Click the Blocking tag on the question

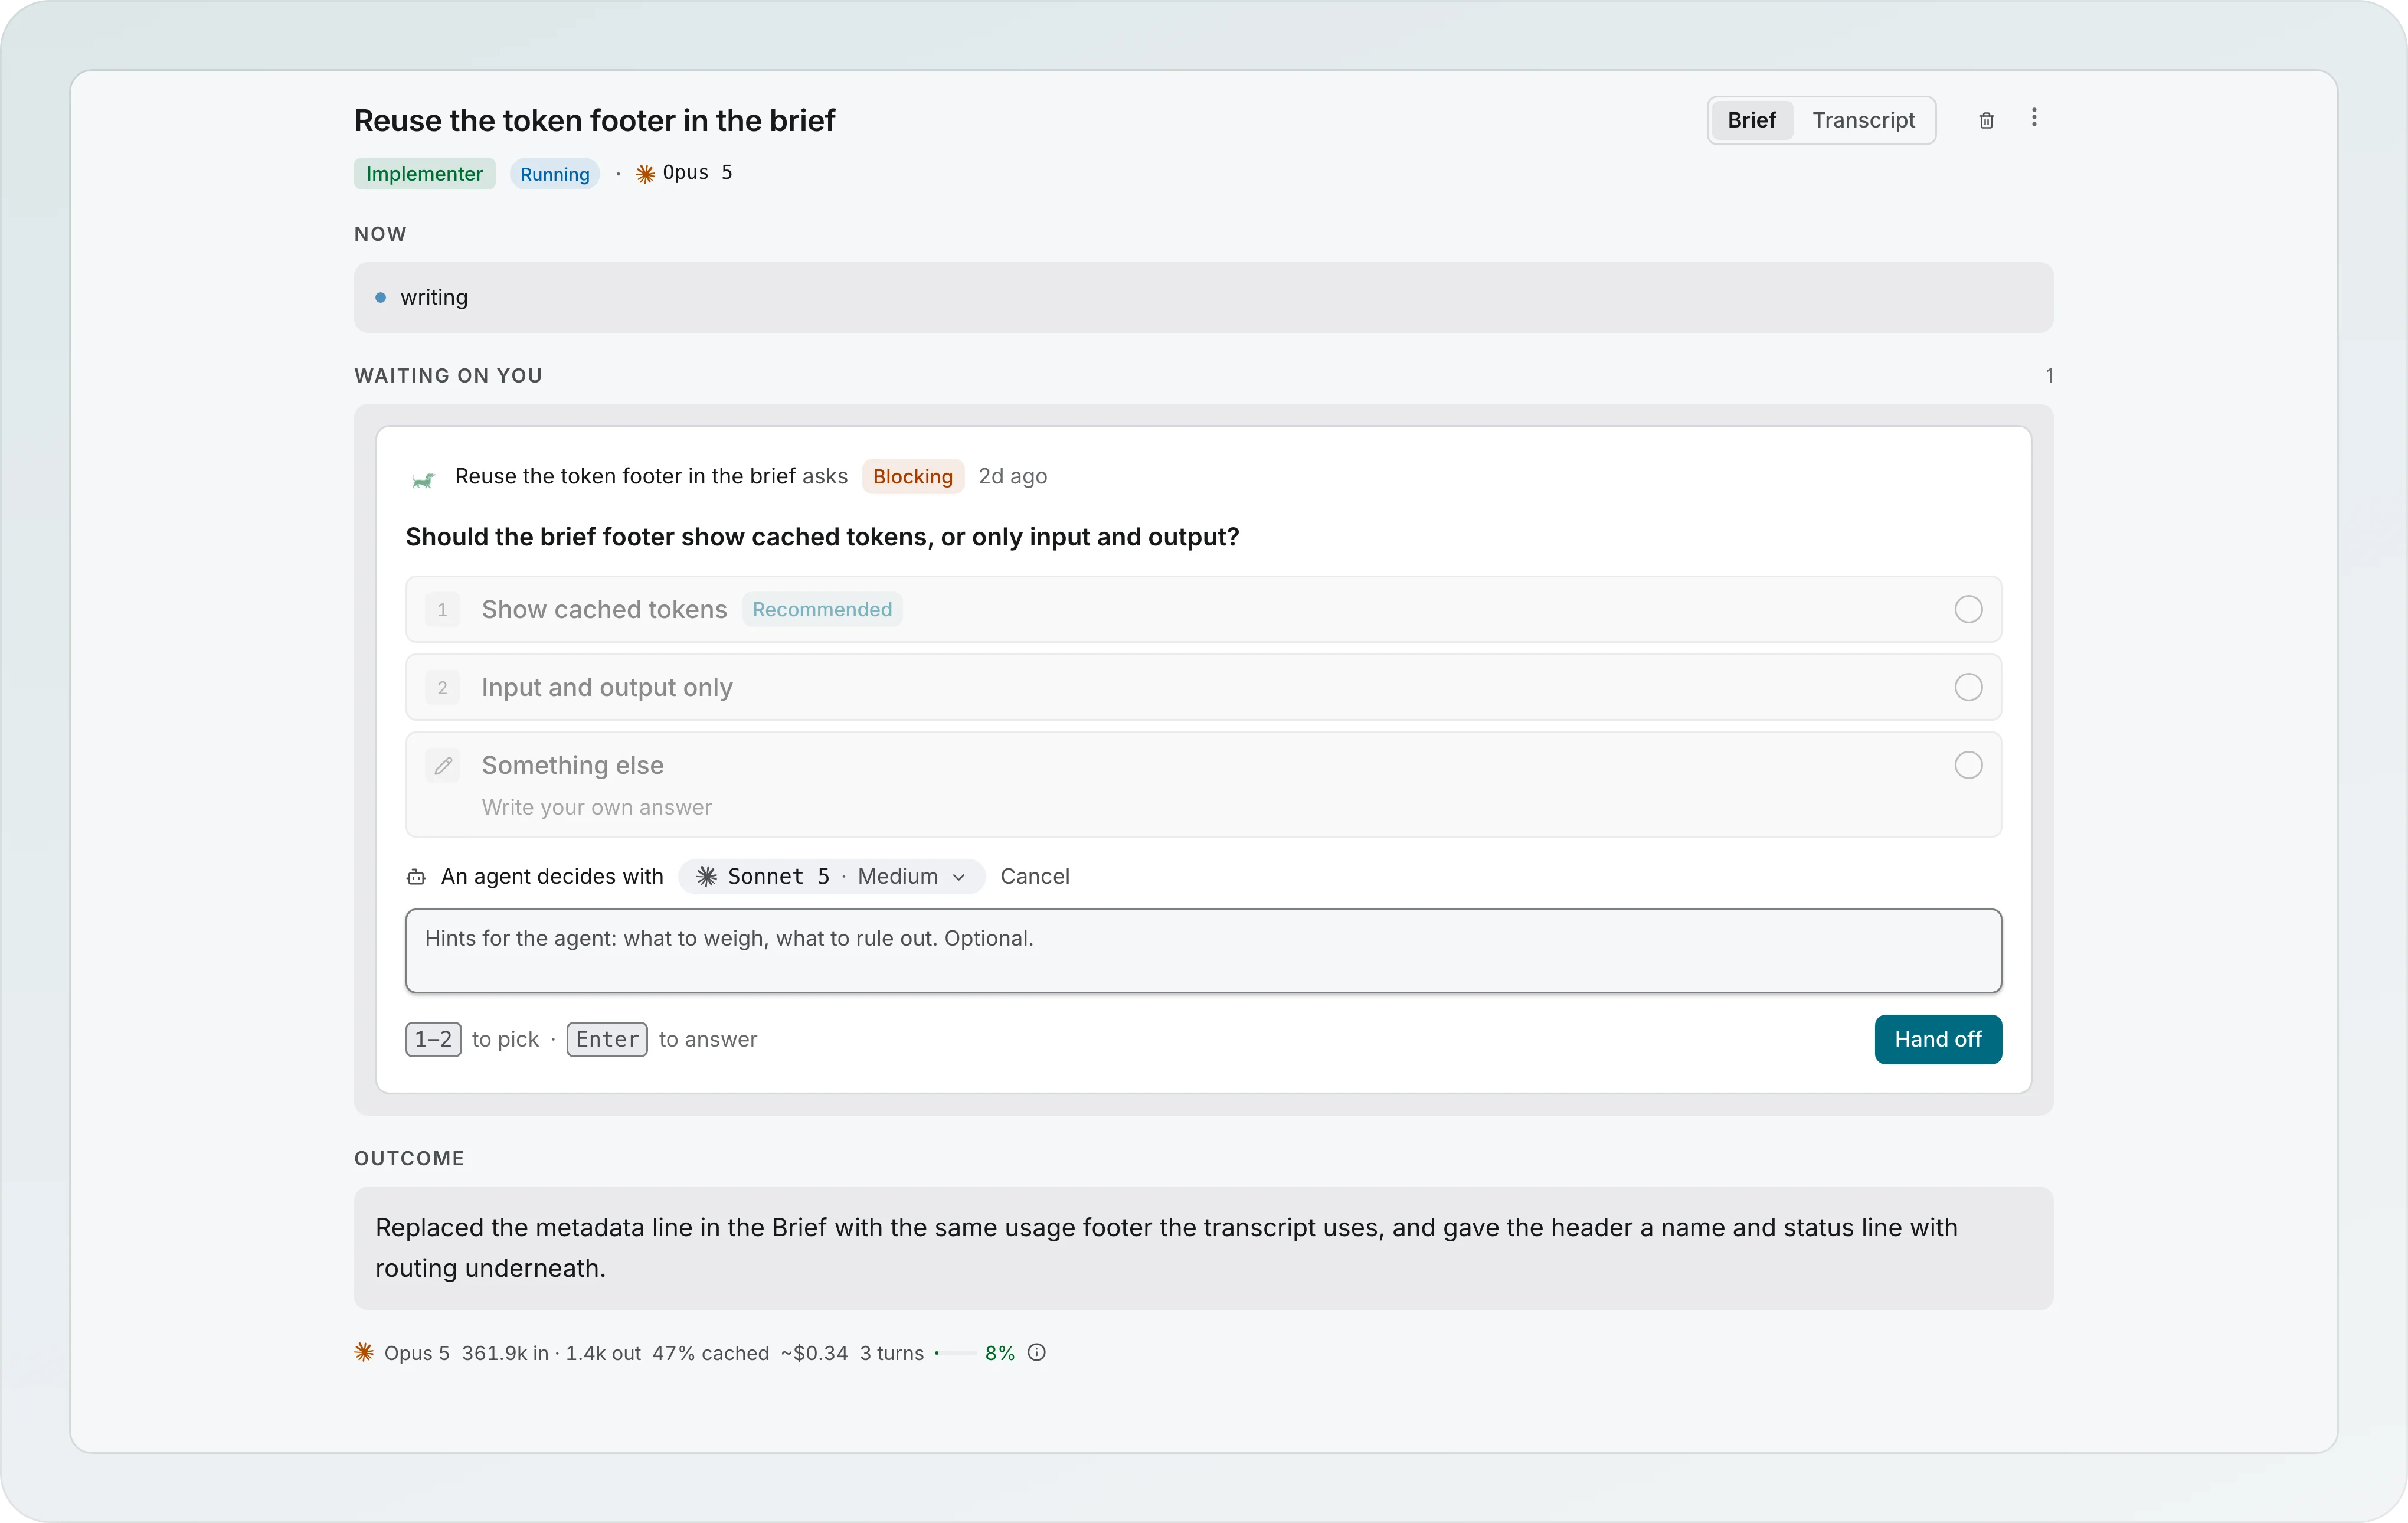pyautogui.click(x=912, y=477)
